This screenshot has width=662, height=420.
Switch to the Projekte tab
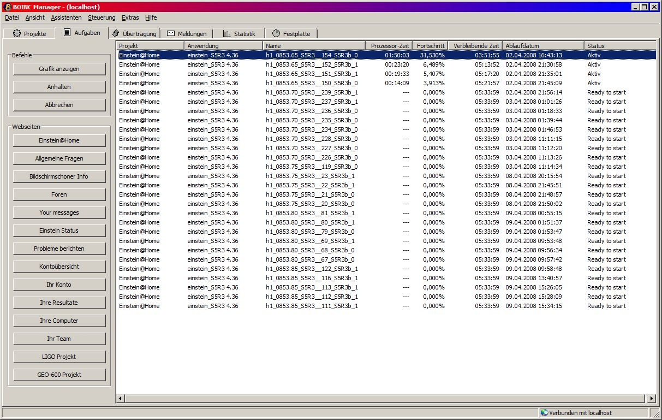point(30,34)
